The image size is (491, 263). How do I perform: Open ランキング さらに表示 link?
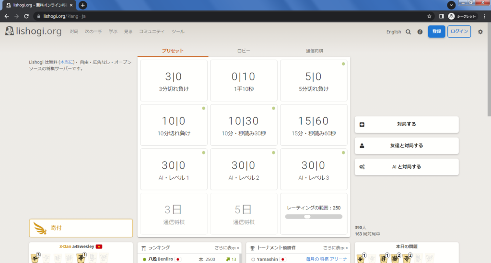pyautogui.click(x=227, y=248)
